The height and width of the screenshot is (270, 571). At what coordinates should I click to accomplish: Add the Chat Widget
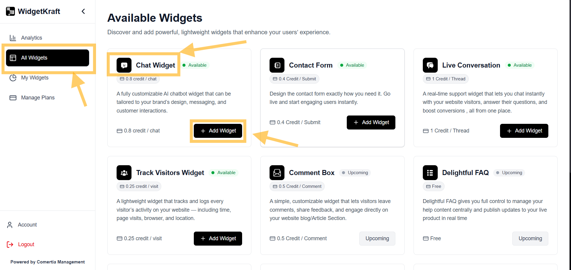pos(218,131)
